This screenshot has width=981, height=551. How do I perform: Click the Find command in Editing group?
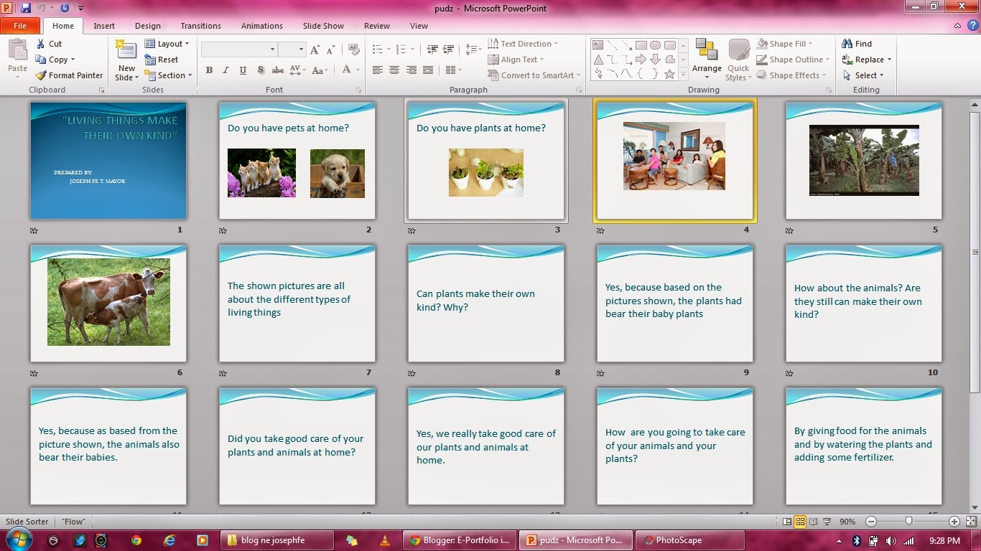coord(859,43)
